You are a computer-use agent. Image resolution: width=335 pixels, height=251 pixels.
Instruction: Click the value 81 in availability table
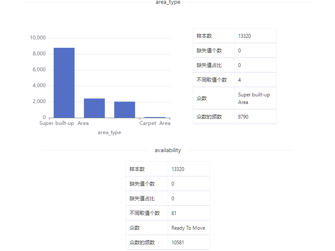click(174, 213)
